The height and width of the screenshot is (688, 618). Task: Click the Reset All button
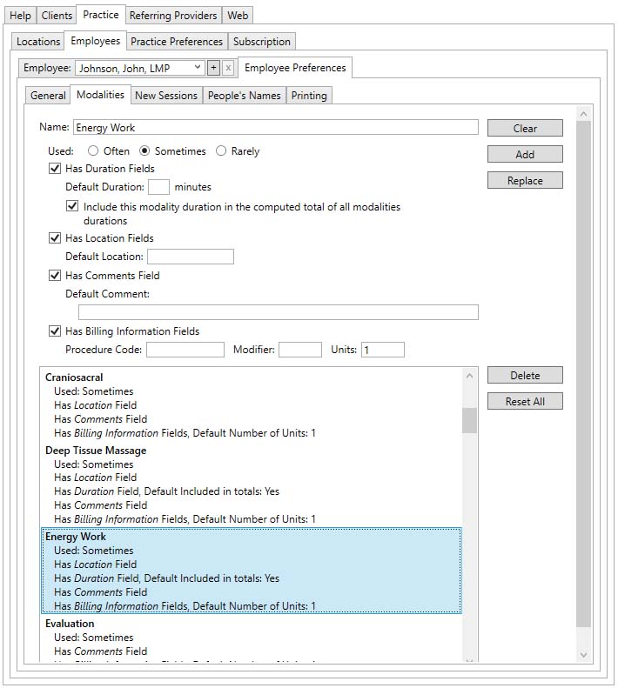[525, 401]
